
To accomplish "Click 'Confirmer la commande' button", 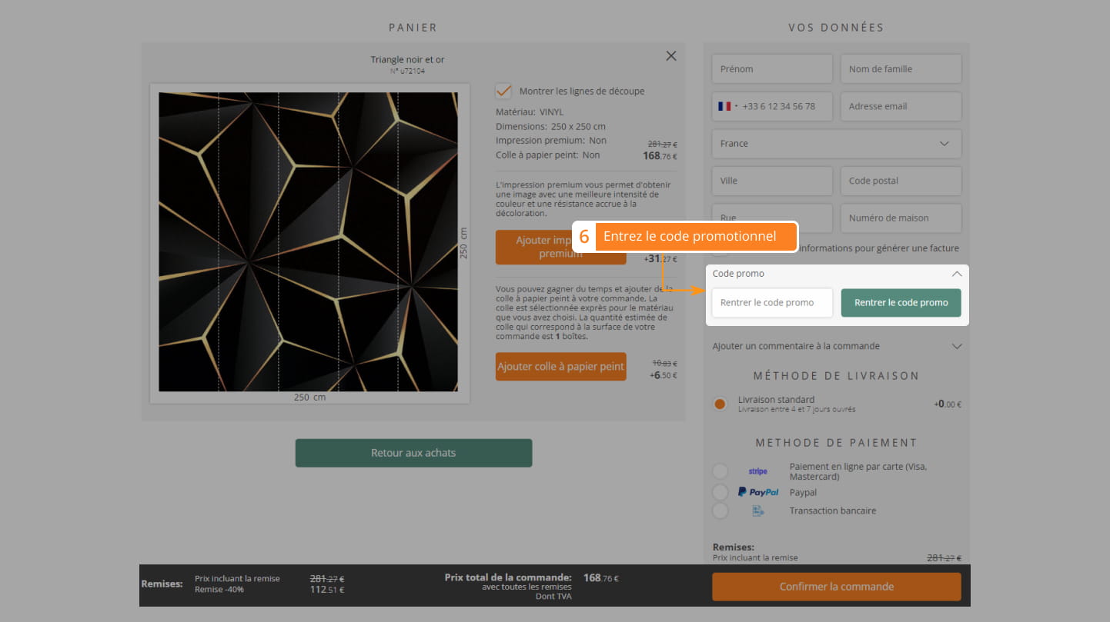I will pos(836,587).
